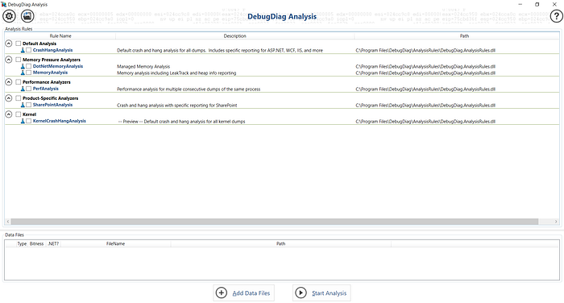This screenshot has width=564, height=303.
Task: Click 'Performance analysis for multiple consecutive dumps' text
Action: click(x=189, y=89)
